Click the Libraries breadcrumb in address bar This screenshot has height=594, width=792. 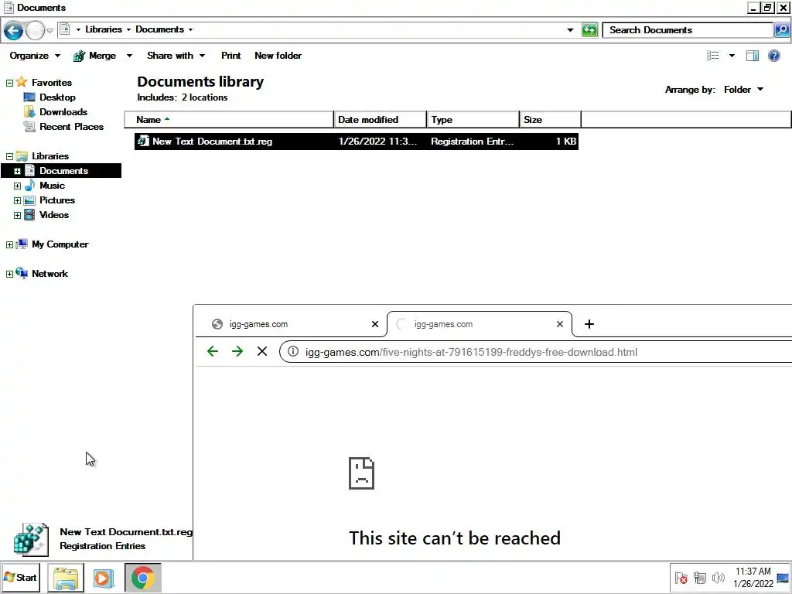[104, 29]
